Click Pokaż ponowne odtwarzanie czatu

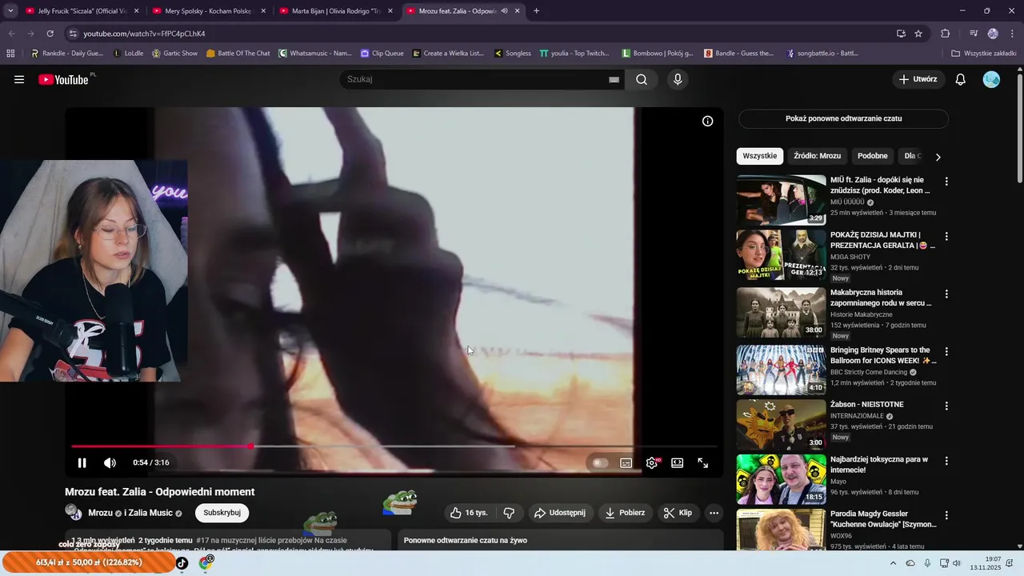[x=843, y=118]
